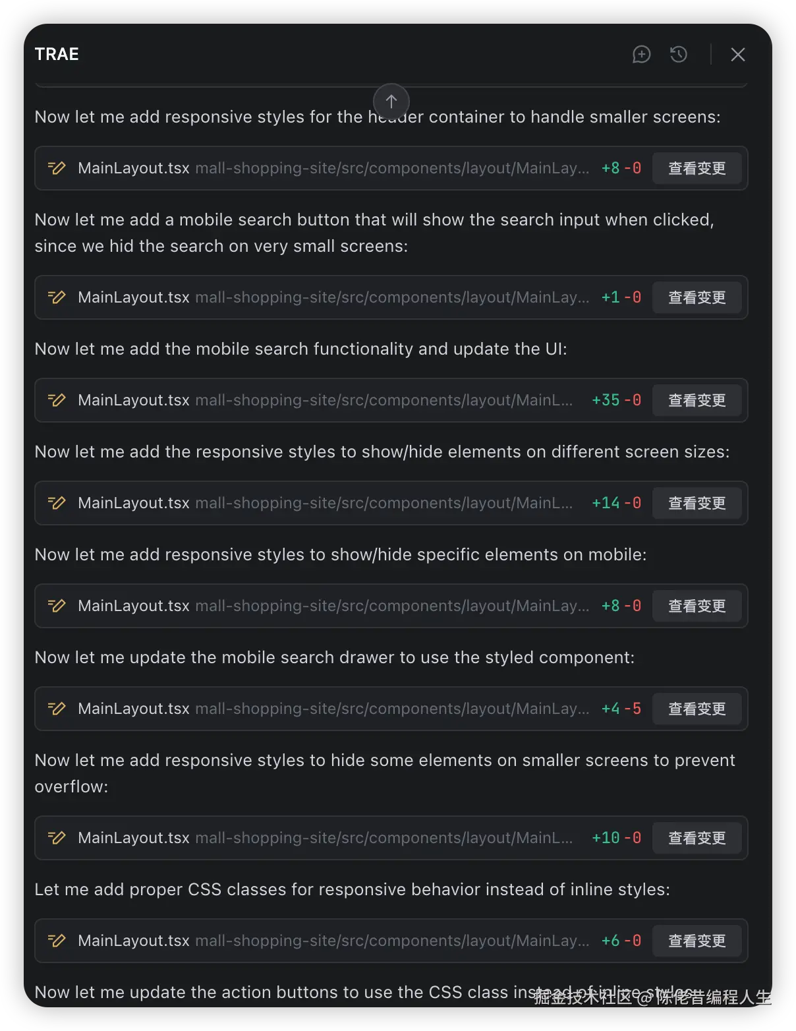Select the edit icon on the +10 changes card

point(57,838)
